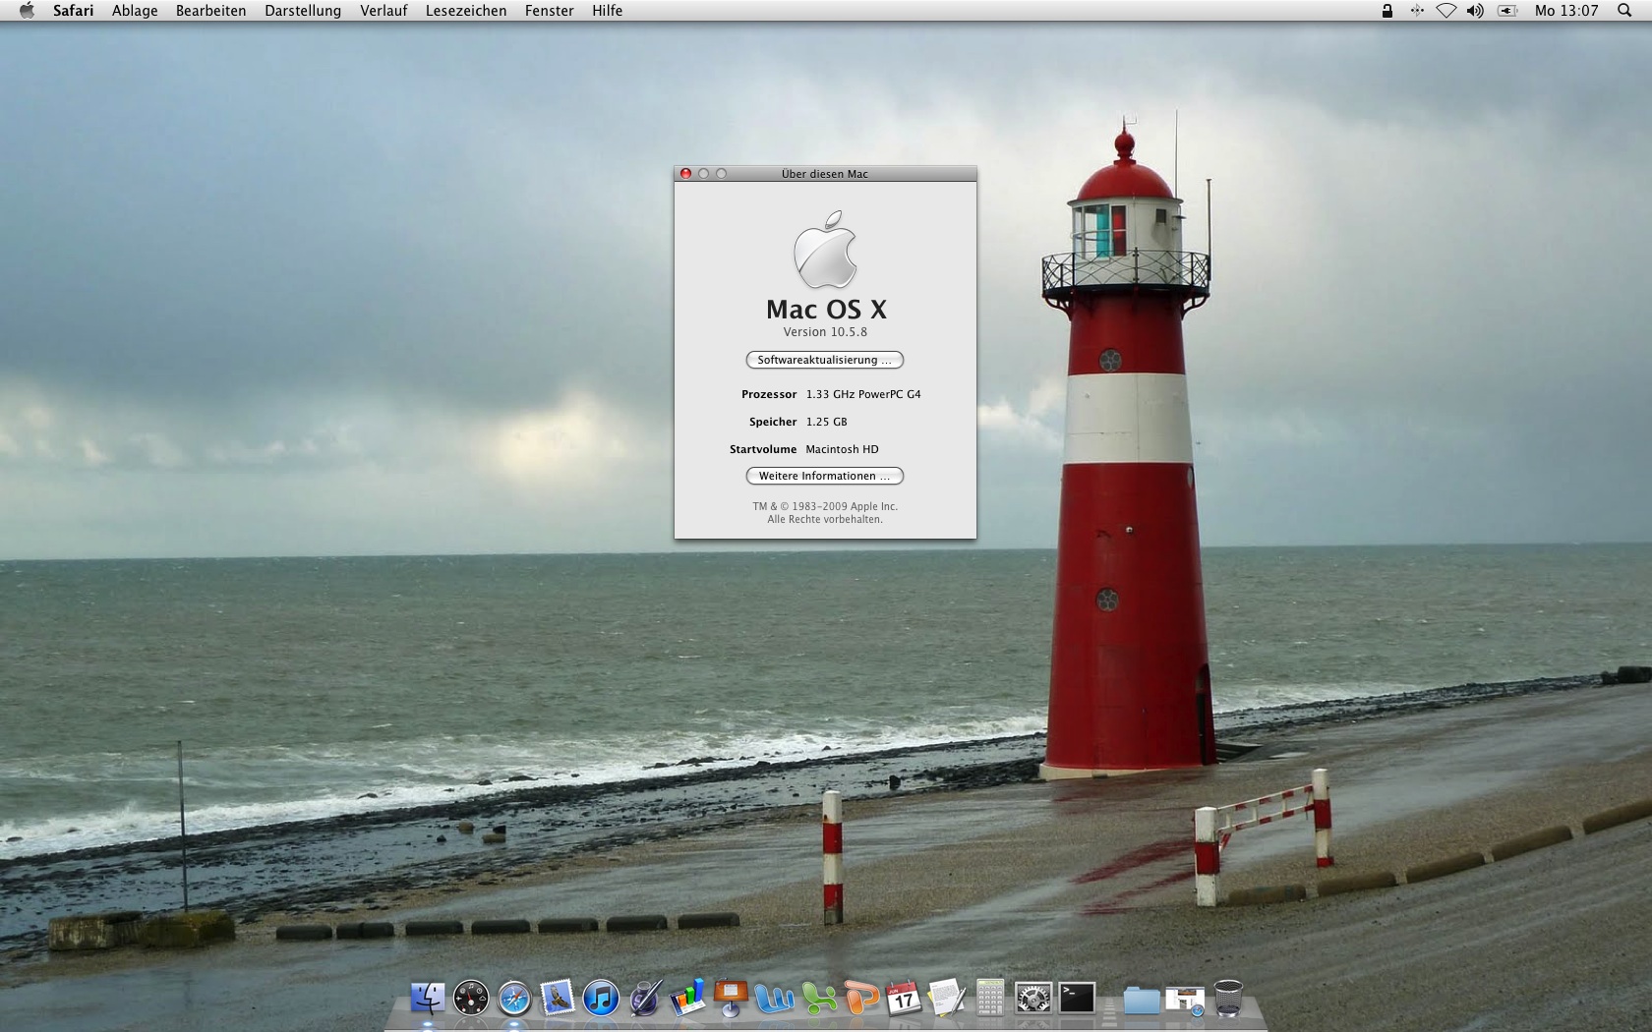Click the clock showing Mo 13:07

point(1566,11)
